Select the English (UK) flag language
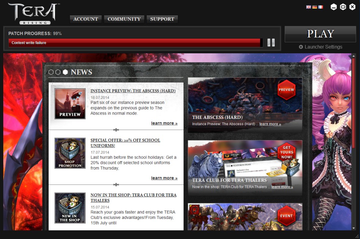Viewport: 360px width, 239px height. 308,7
